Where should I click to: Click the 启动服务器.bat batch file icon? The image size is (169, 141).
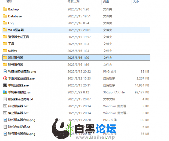[5, 106]
